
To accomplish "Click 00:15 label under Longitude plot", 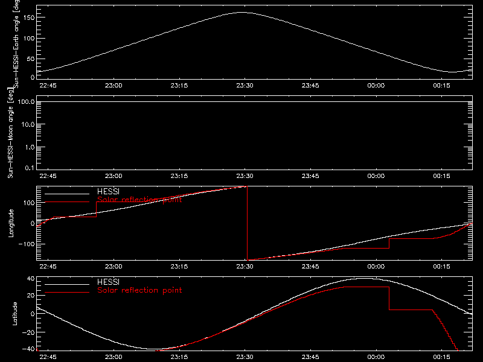I will click(441, 267).
